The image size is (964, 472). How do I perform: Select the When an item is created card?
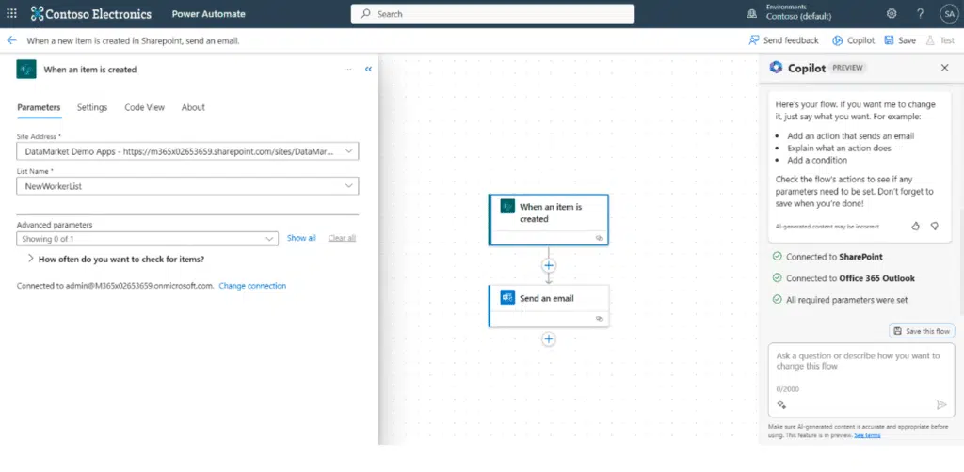tap(549, 220)
